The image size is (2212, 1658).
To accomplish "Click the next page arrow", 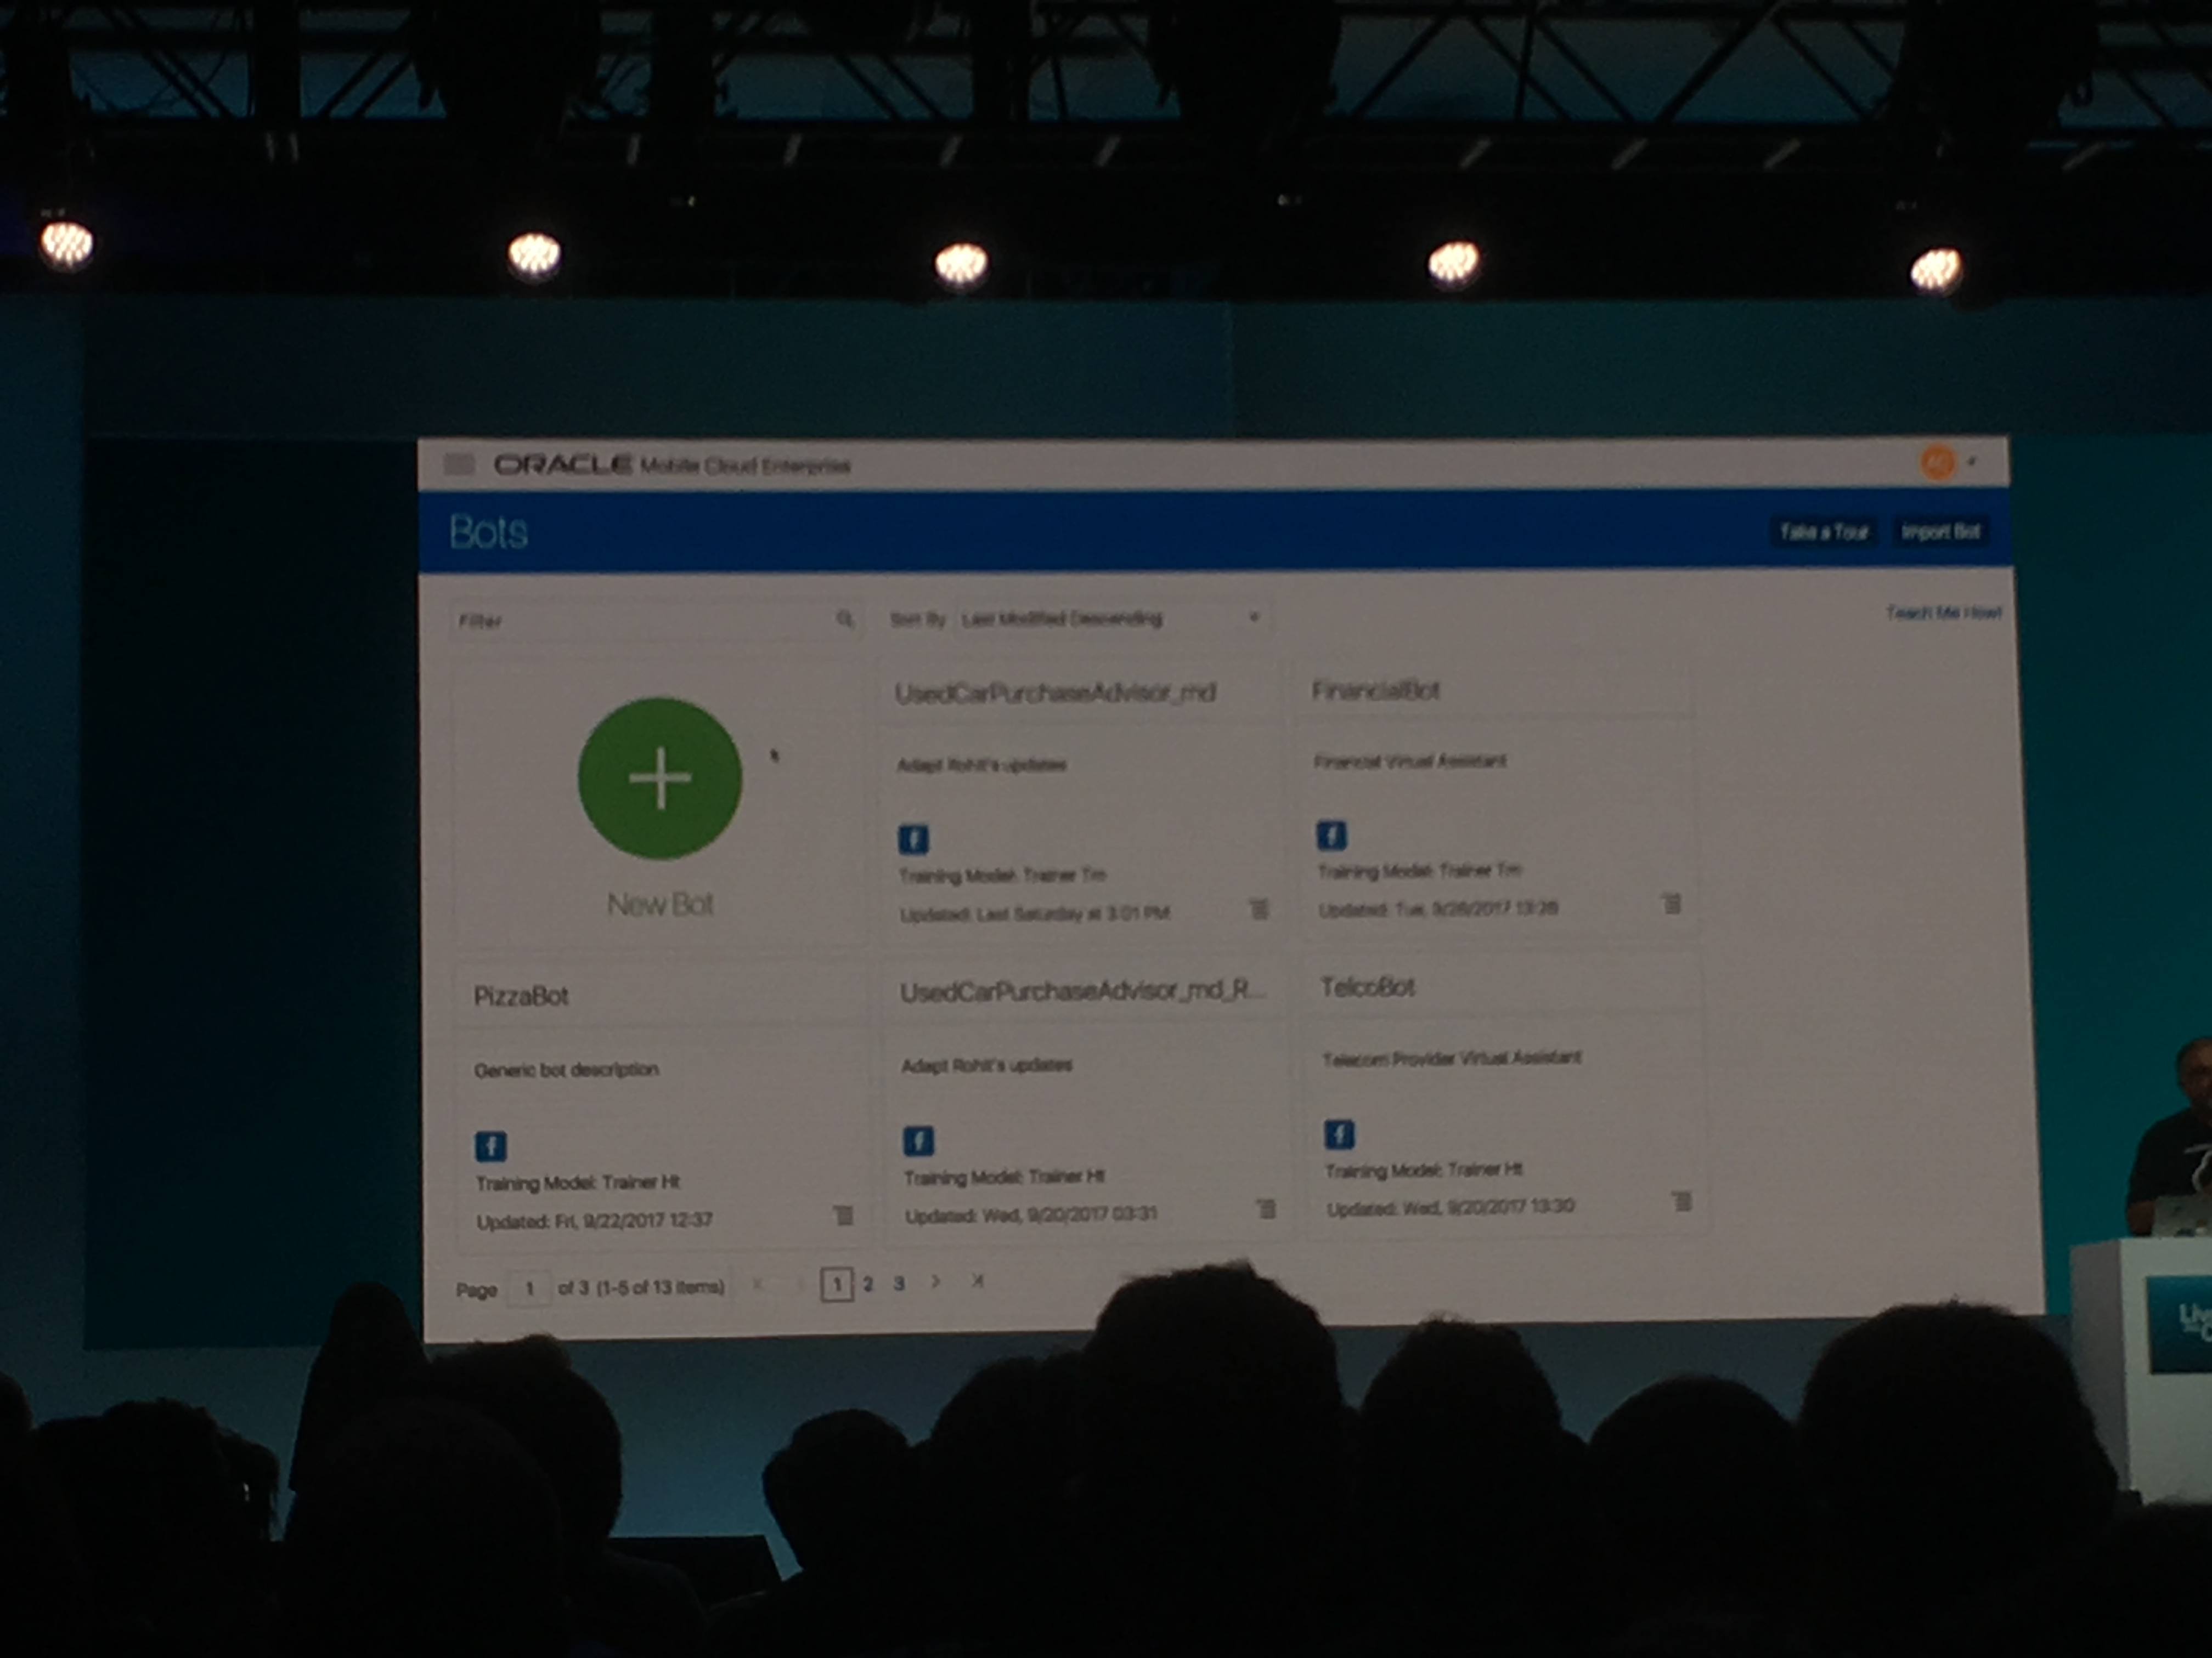I will (935, 1281).
